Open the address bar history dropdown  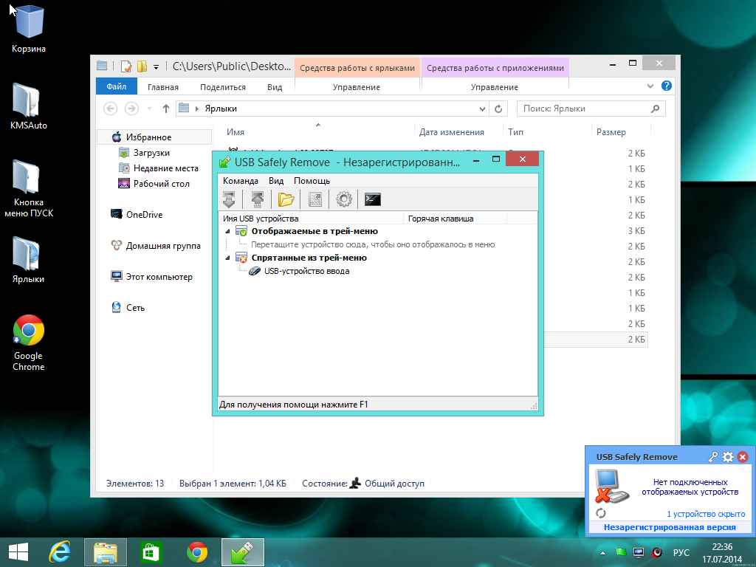point(482,109)
